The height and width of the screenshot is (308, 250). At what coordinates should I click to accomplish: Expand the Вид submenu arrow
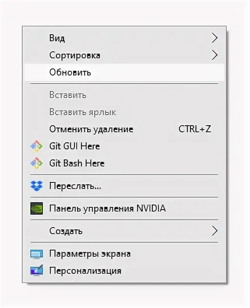point(214,38)
